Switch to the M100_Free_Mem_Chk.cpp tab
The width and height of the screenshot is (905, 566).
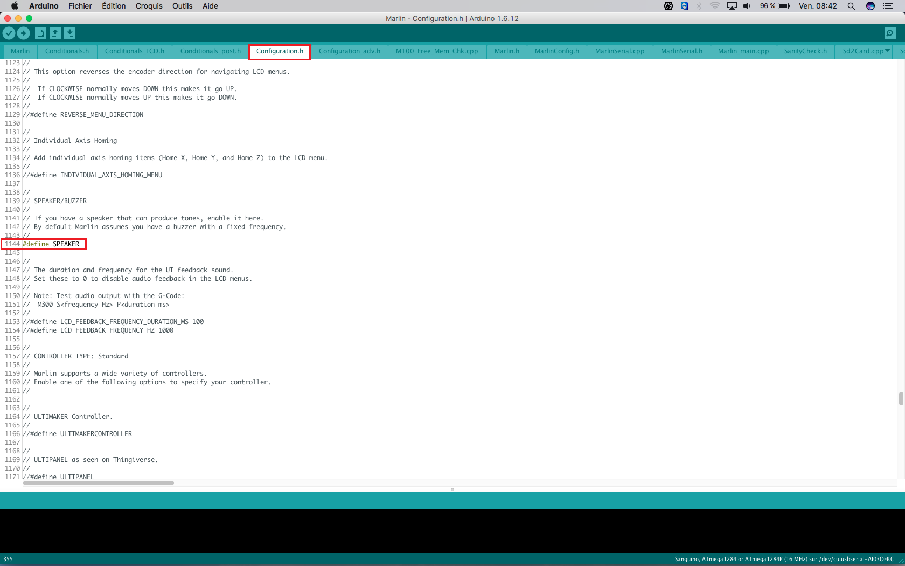[x=437, y=51]
